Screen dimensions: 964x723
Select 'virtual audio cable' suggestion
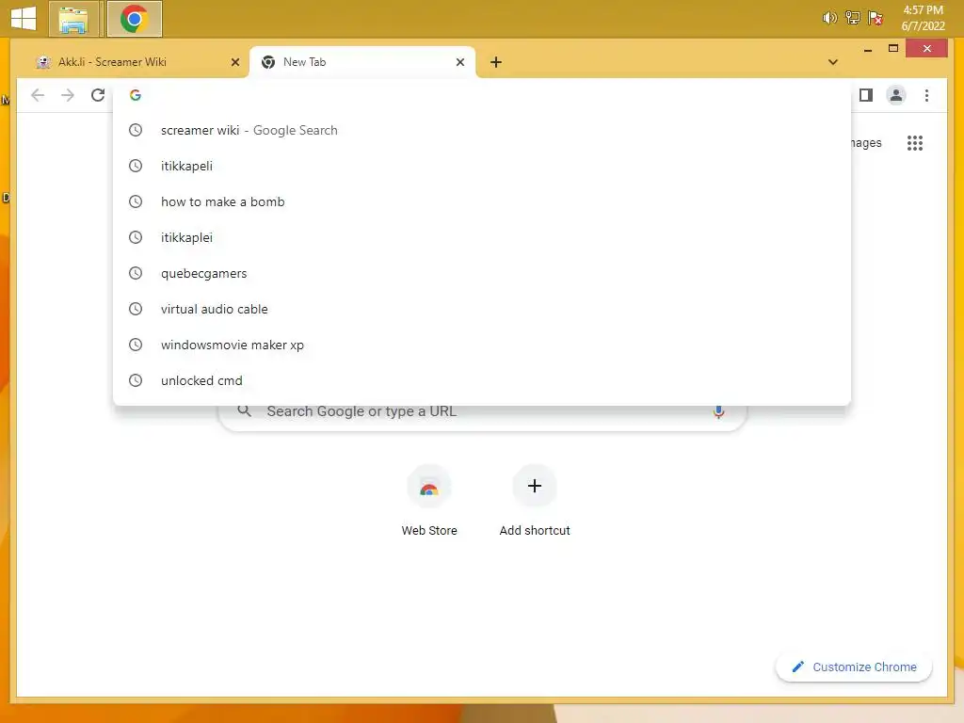[482, 309]
